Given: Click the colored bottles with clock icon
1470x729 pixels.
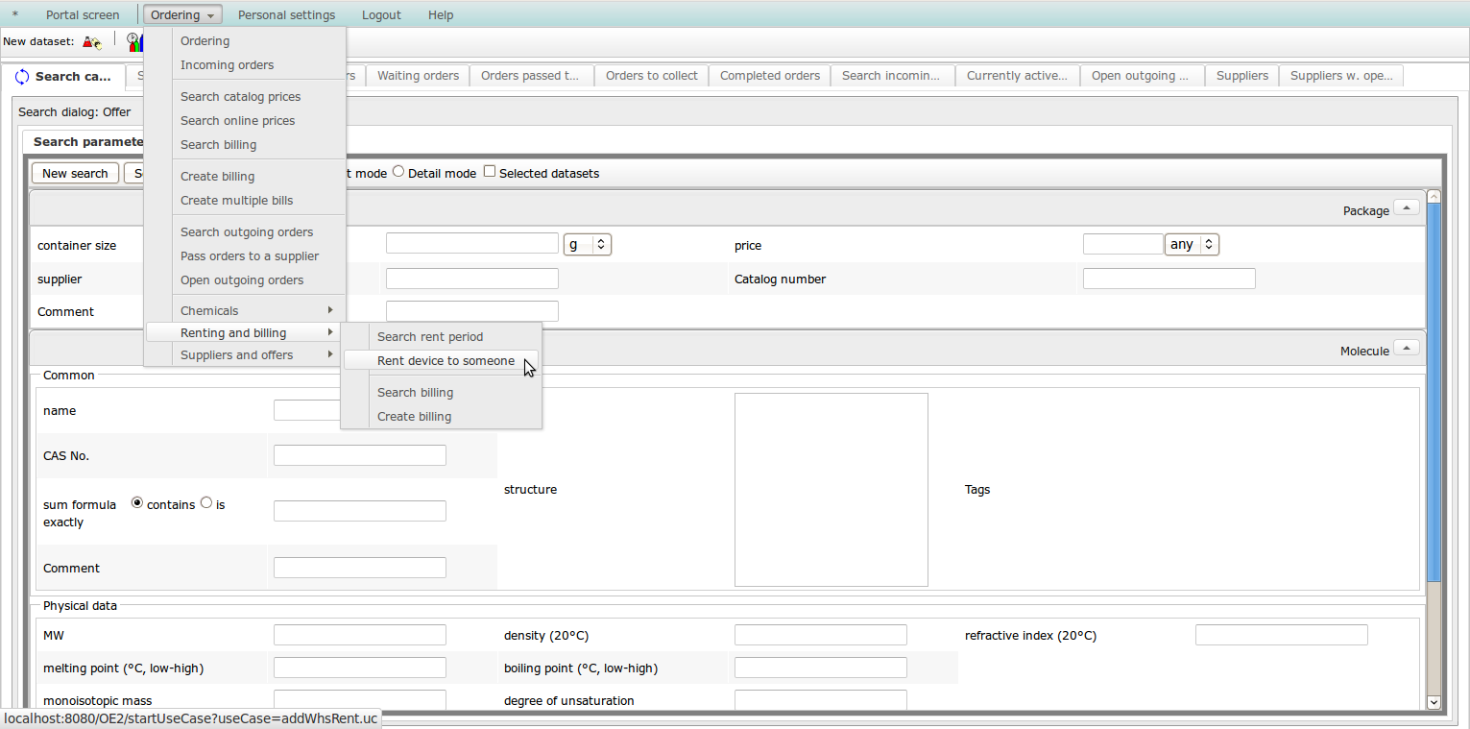Looking at the screenshot, I should [133, 41].
